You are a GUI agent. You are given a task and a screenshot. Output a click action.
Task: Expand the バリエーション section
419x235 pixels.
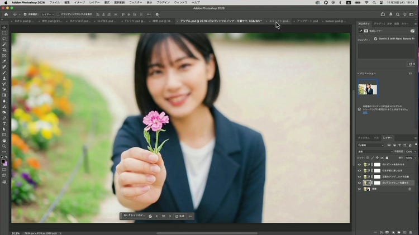[x=359, y=73]
